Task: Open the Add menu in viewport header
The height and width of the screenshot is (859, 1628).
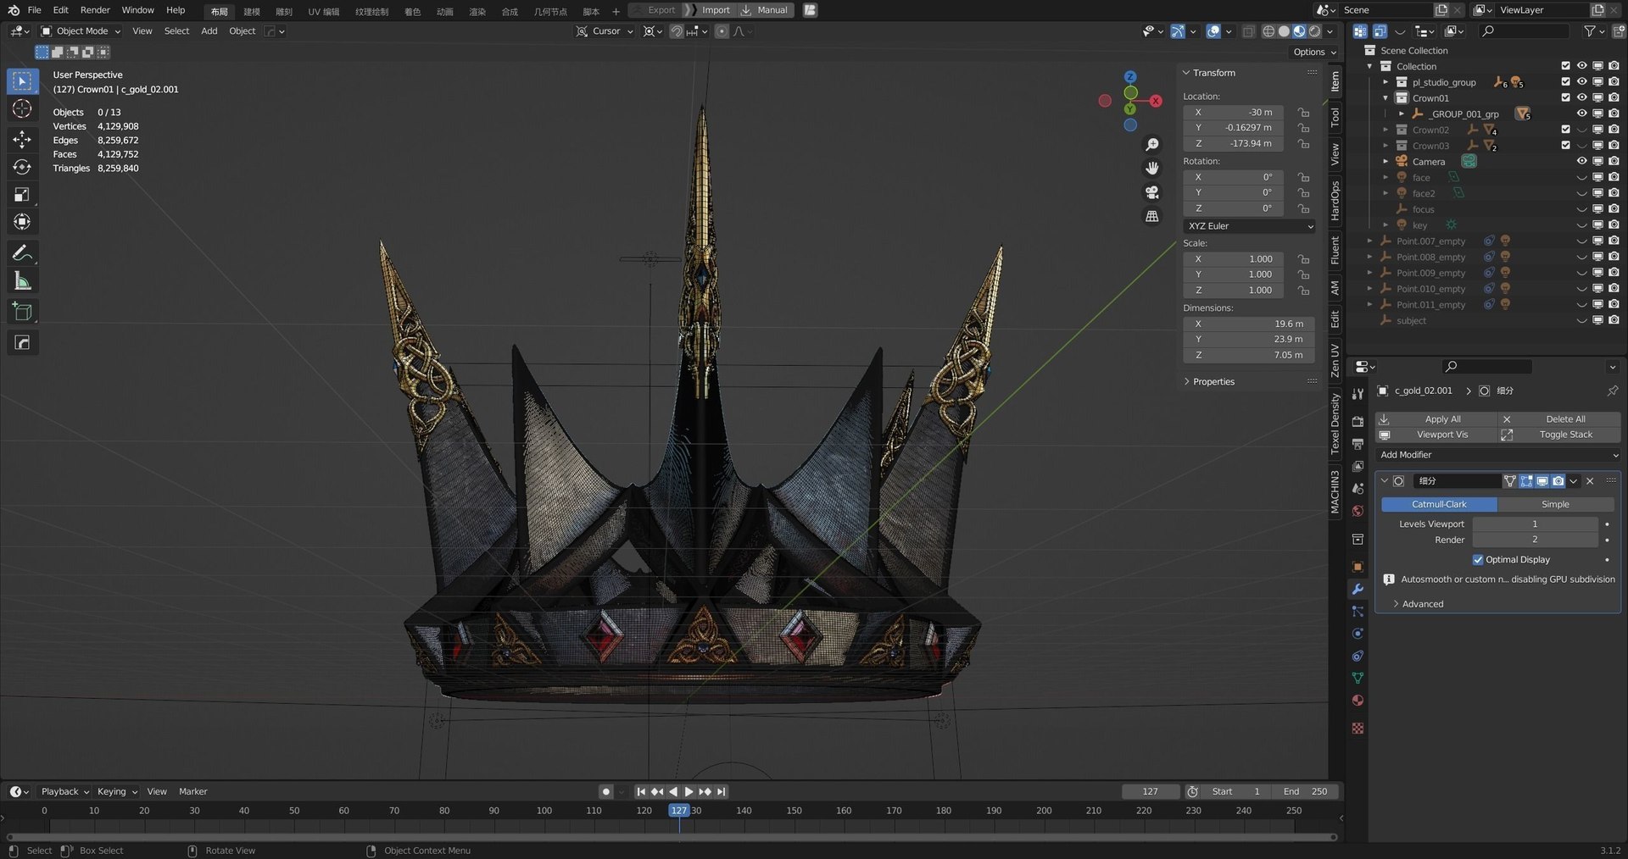Action: coord(209,31)
